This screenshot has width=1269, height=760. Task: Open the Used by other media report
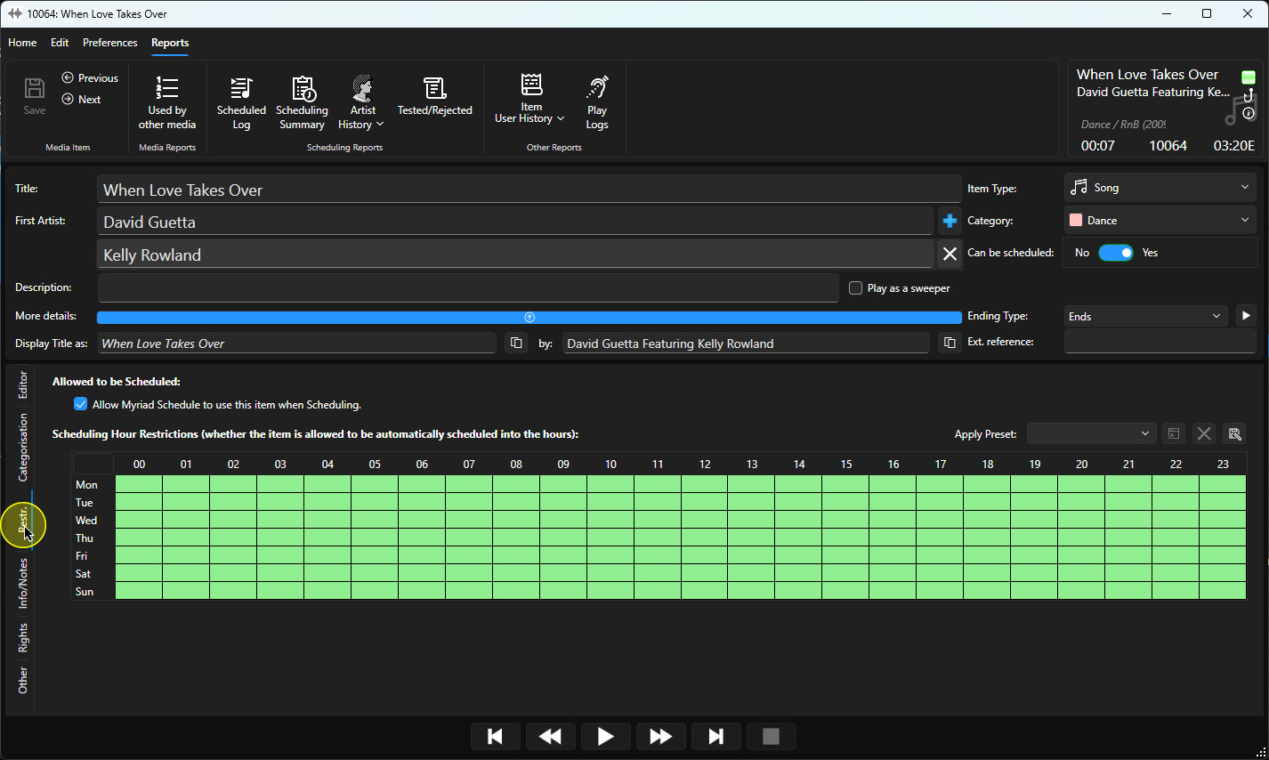(167, 103)
